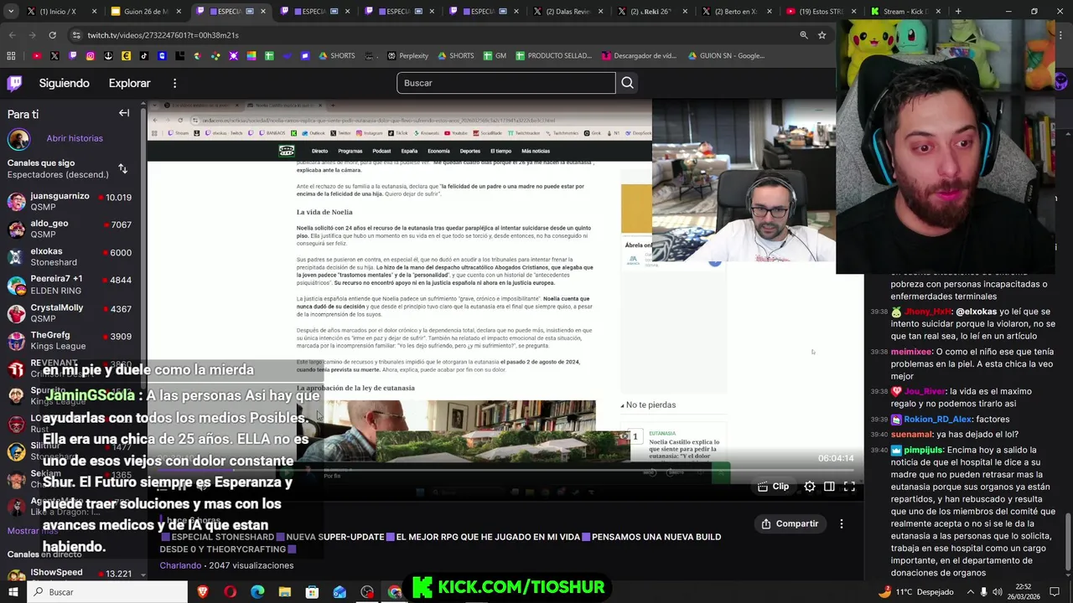Close the (1) Inicio / X tab
This screenshot has height=603, width=1073.
click(x=94, y=12)
